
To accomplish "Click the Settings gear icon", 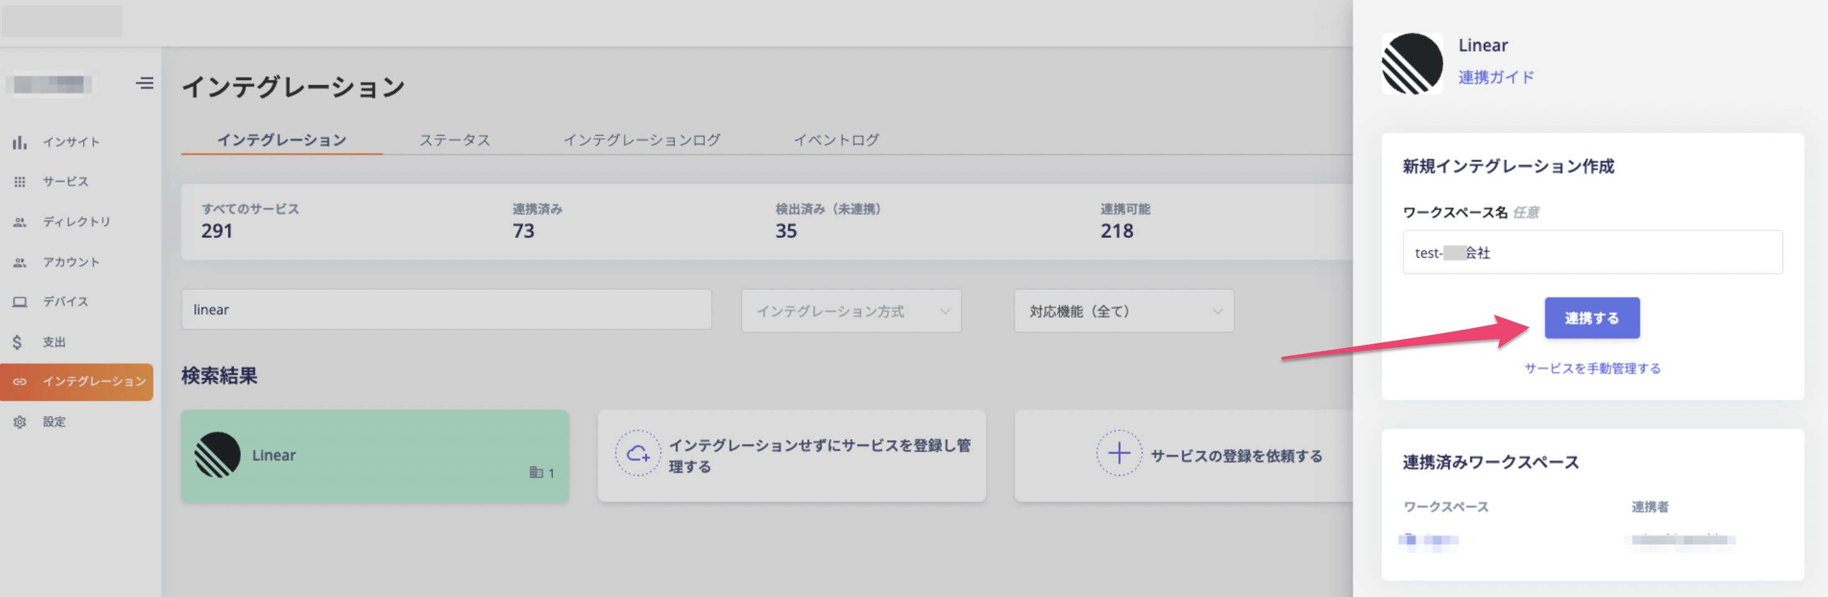I will pyautogui.click(x=20, y=422).
